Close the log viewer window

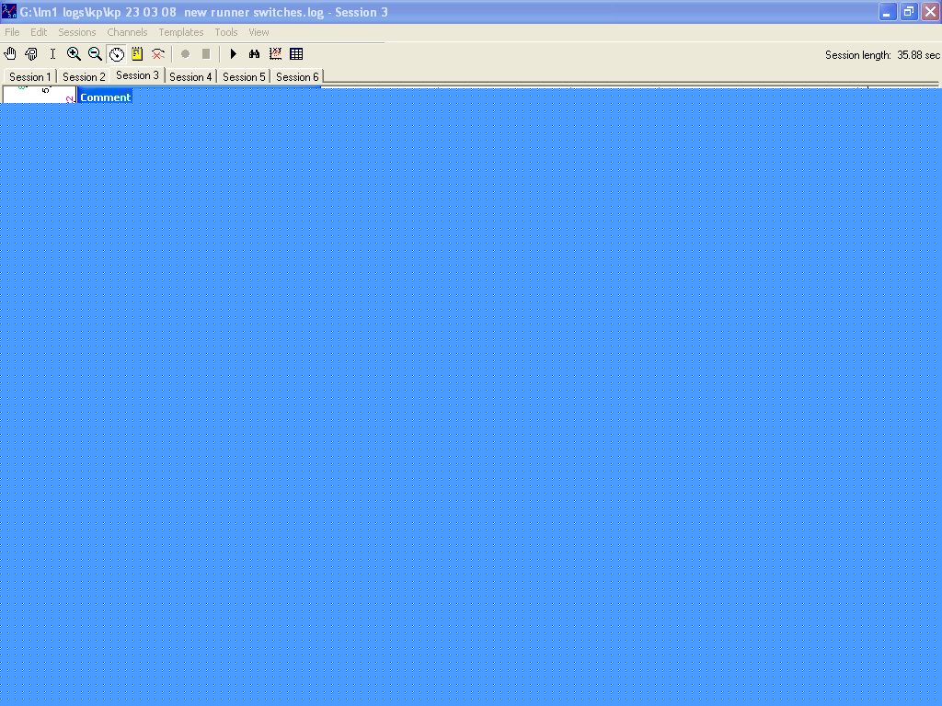point(931,11)
